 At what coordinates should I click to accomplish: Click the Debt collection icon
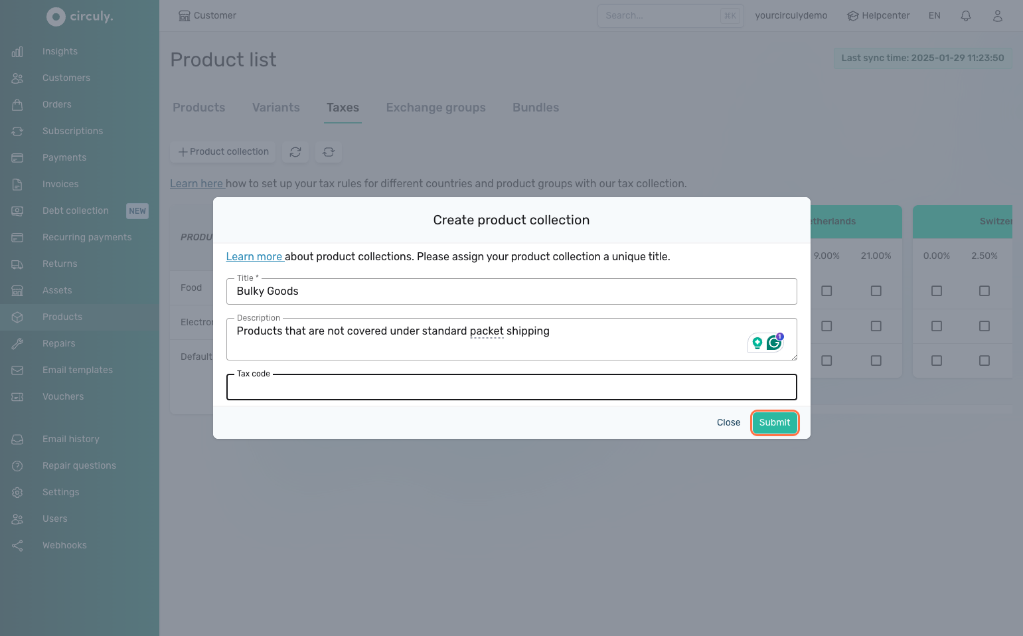click(x=17, y=211)
